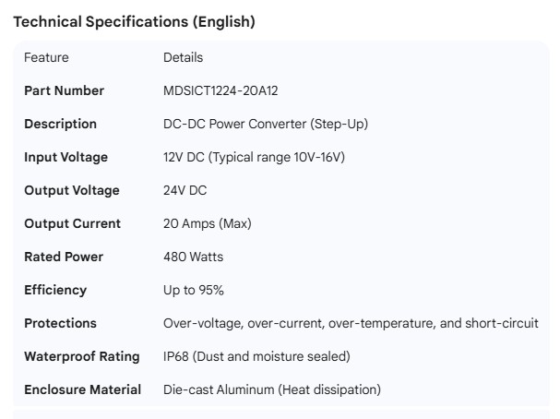Click the Die-cast Aluminum enclosure value

(x=271, y=389)
